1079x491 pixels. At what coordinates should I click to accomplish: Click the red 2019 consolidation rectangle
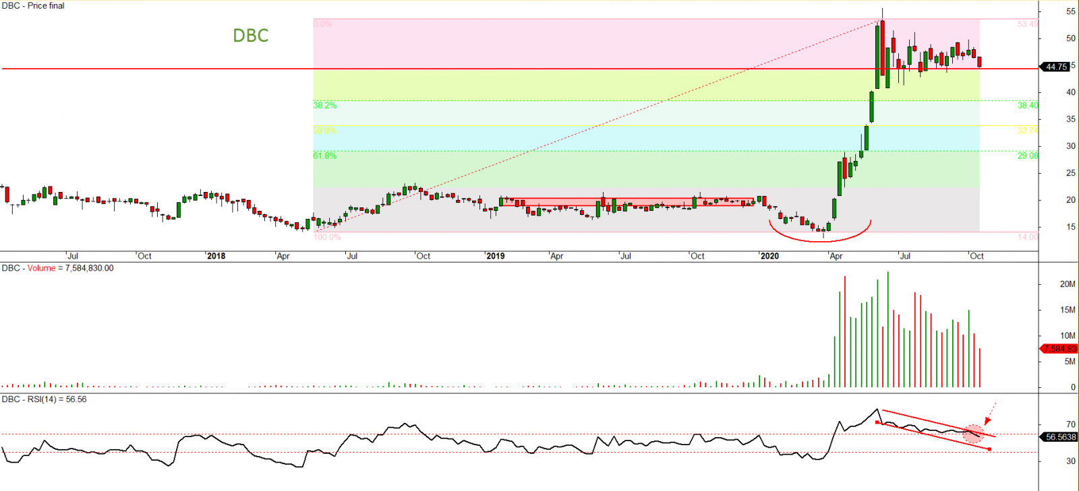point(628,202)
